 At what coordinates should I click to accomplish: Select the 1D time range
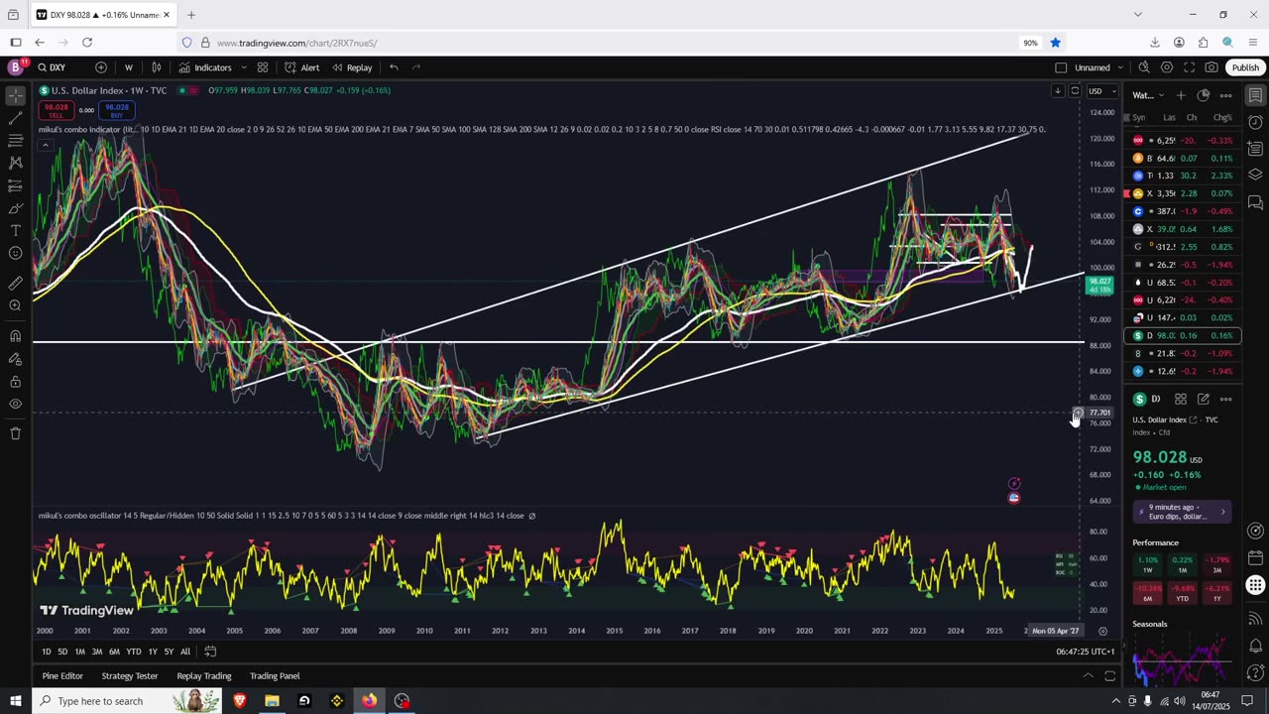point(46,652)
